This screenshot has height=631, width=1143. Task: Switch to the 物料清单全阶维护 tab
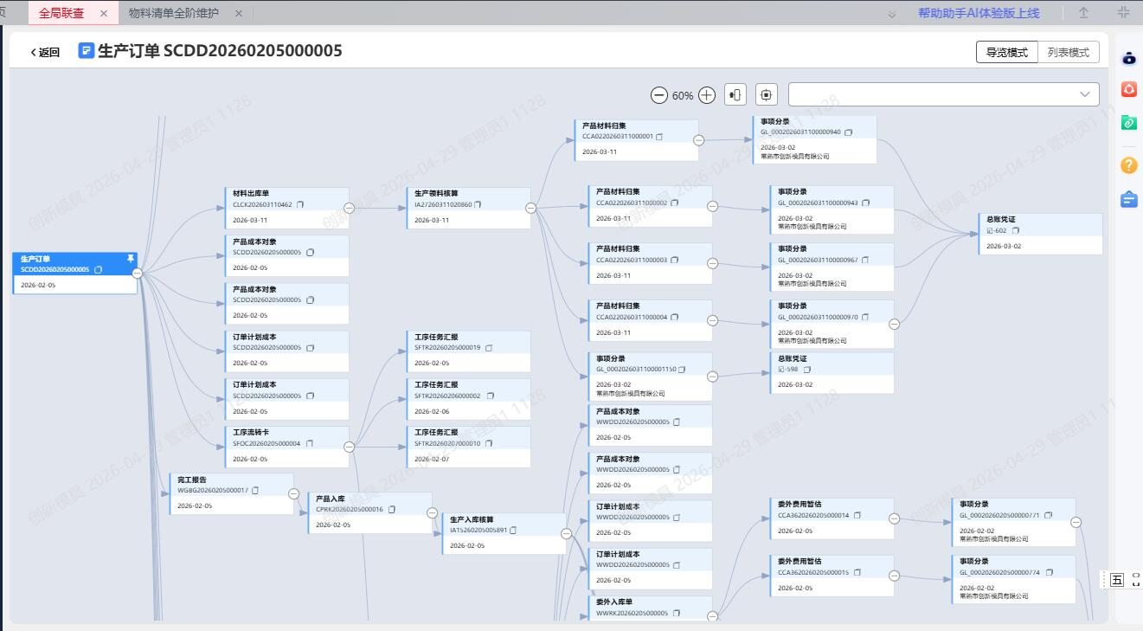click(174, 13)
